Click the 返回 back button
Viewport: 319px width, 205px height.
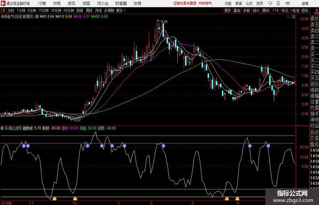coord(304,10)
